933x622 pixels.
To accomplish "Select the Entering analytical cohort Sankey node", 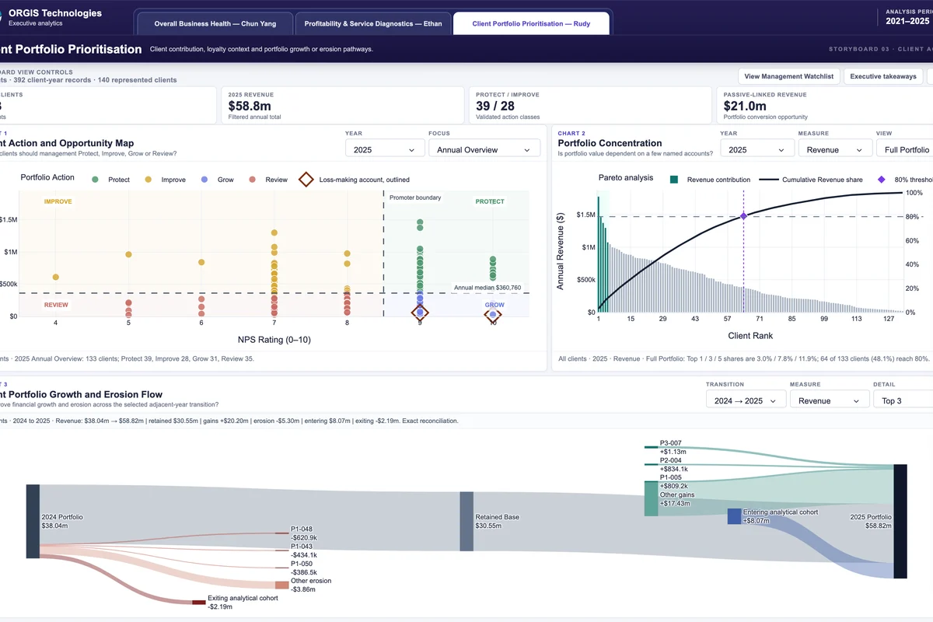I will pyautogui.click(x=734, y=516).
